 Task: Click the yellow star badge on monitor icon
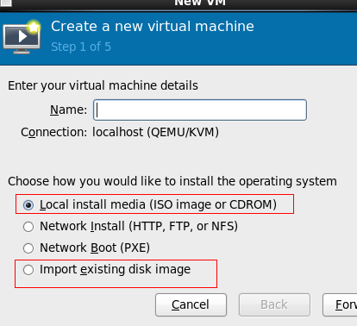[x=34, y=27]
